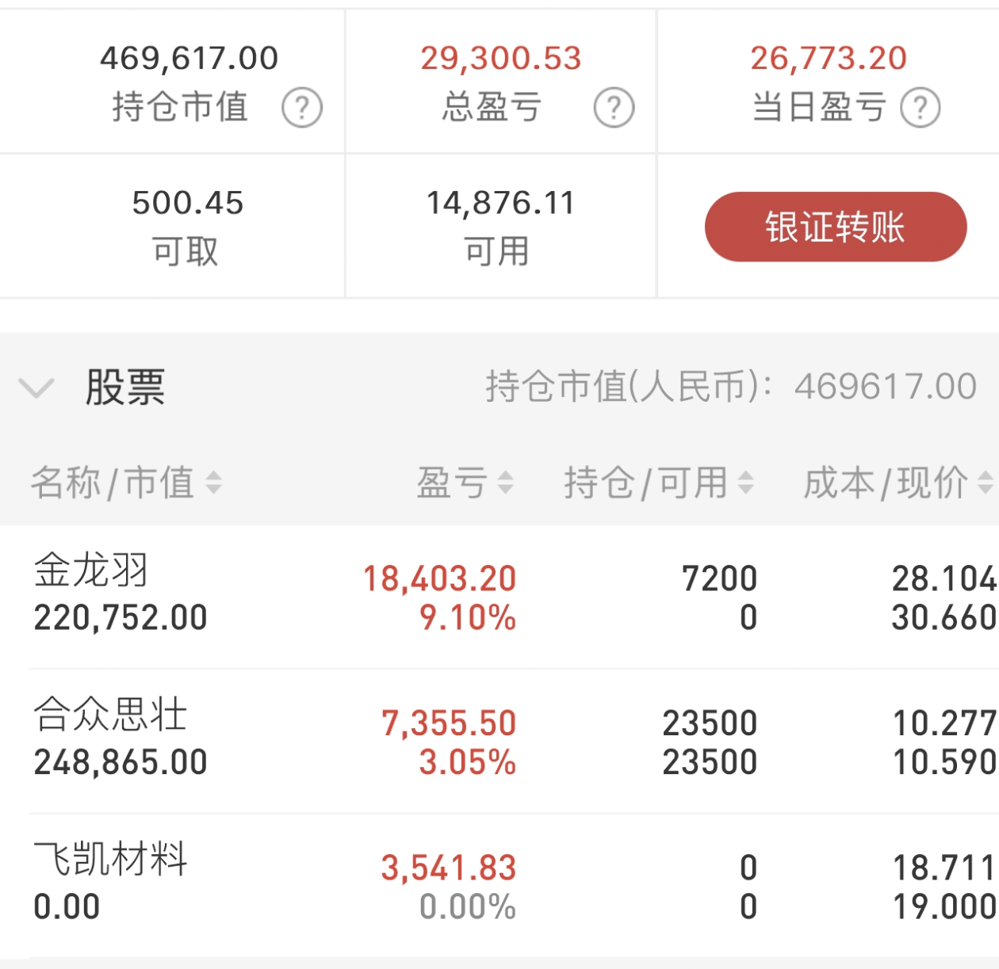The image size is (999, 969).
Task: Sort by 盈亏 column header
Action: pos(452,483)
